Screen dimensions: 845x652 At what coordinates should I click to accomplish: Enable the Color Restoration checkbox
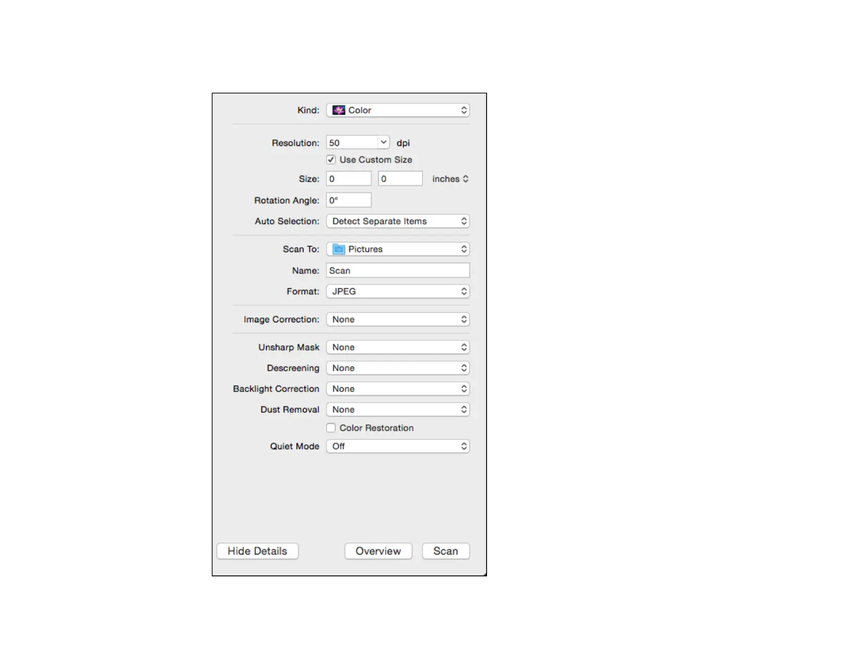click(331, 428)
